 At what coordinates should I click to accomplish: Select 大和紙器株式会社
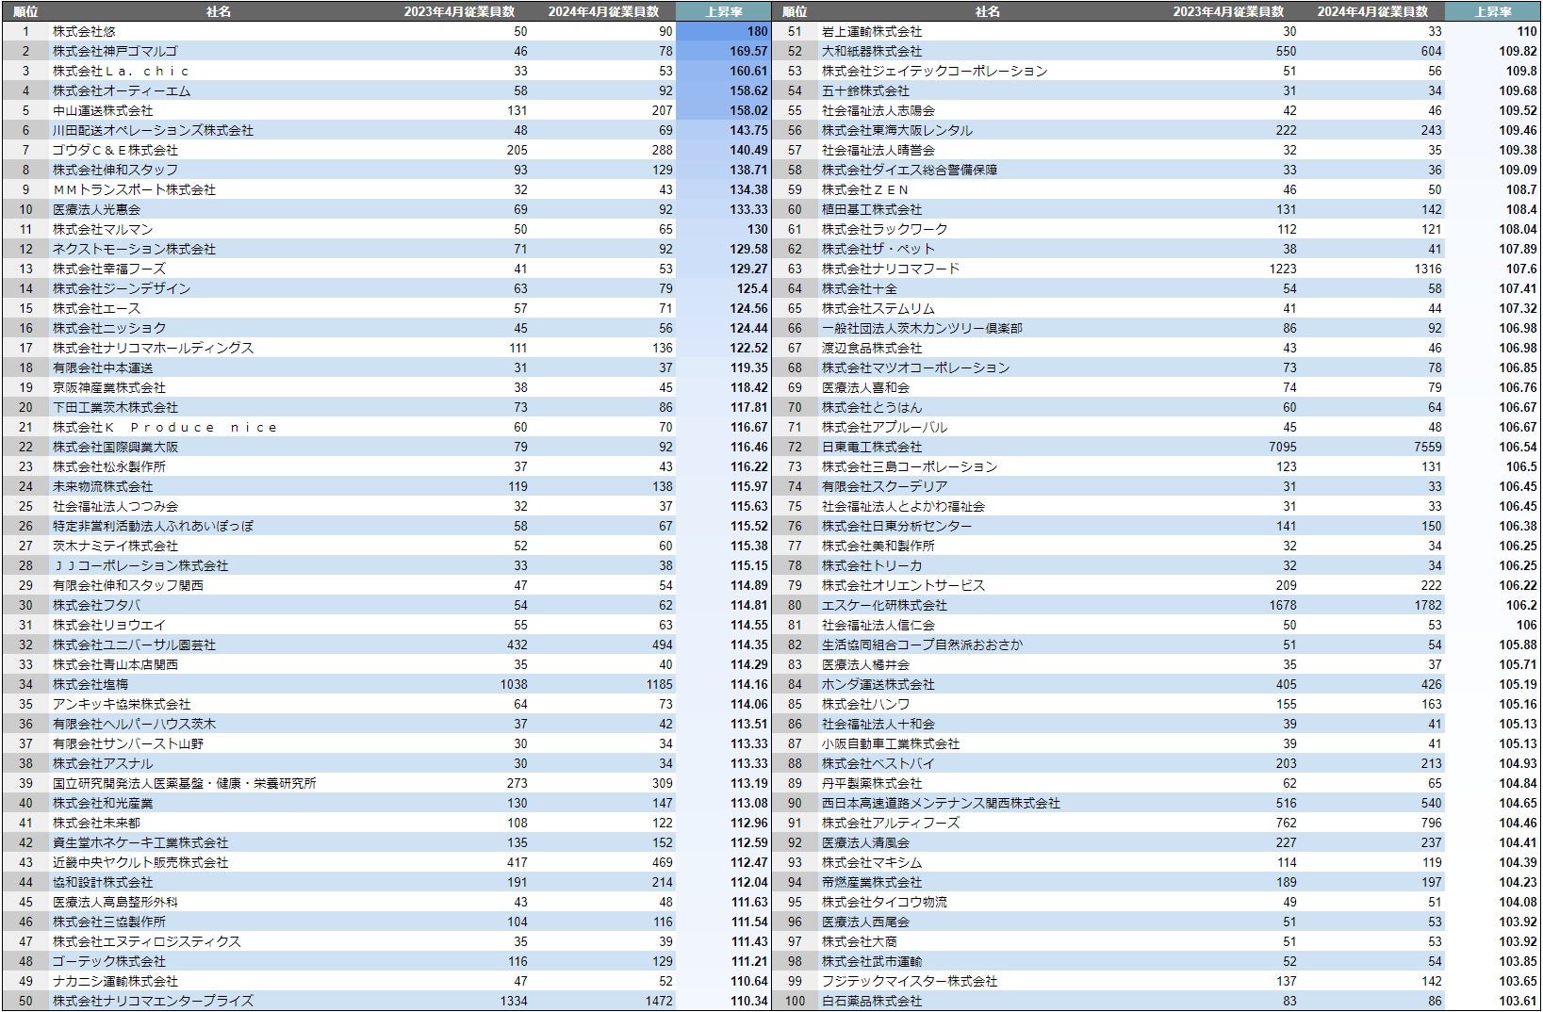[x=872, y=51]
